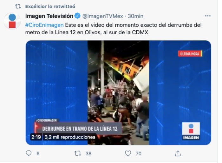This screenshot has height=163, width=222.
Task: Click the share upload icon
Action: [x=178, y=153]
